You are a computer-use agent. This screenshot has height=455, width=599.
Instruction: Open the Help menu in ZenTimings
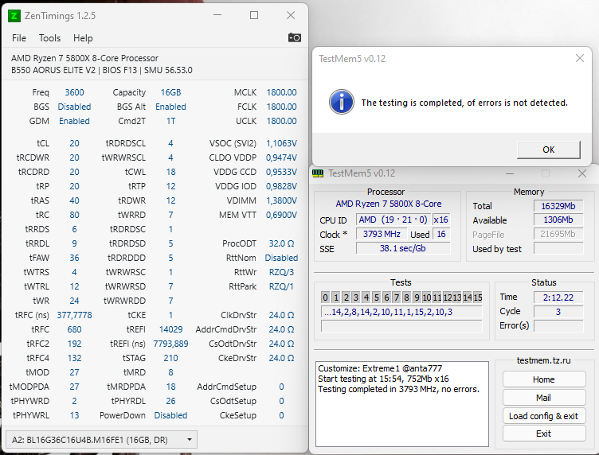pos(83,38)
